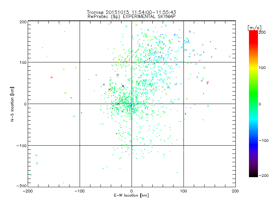Click the far-right cyan X marker near E-W 190
Viewport: 277px width, 208px height.
tap(230, 57)
